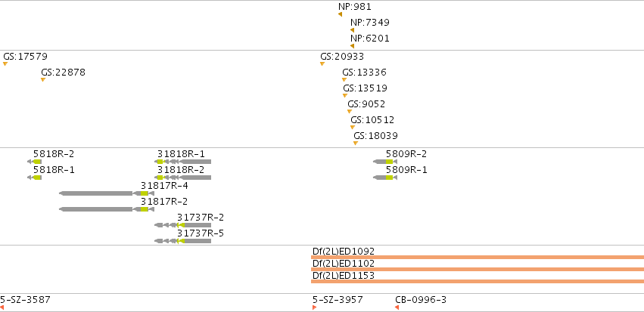Click the 5-SZ-3587 label text
This screenshot has height=312, width=644.
pos(25,300)
